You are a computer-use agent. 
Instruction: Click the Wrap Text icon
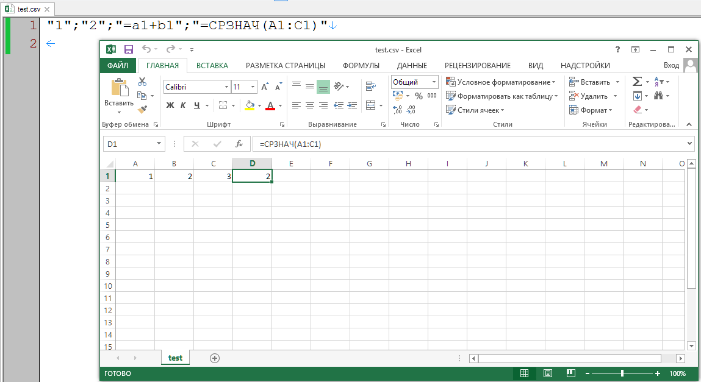tap(370, 87)
